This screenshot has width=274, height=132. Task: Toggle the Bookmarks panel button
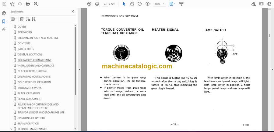coord(4,22)
